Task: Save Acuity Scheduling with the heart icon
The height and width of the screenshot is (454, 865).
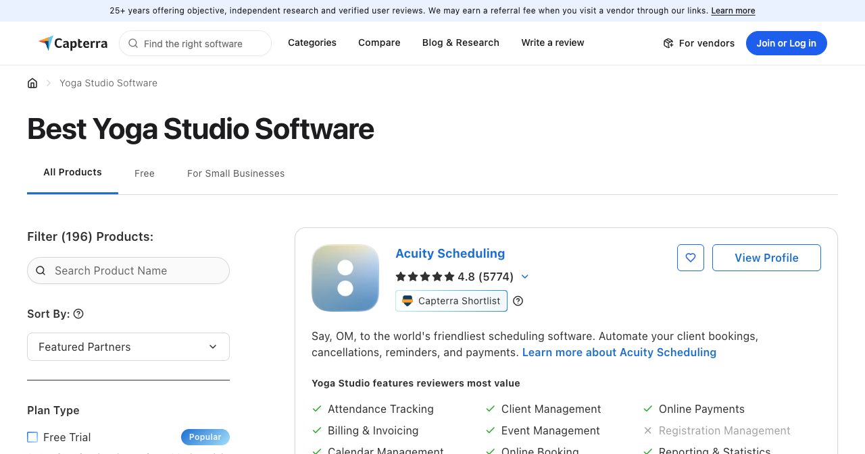Action: (691, 258)
